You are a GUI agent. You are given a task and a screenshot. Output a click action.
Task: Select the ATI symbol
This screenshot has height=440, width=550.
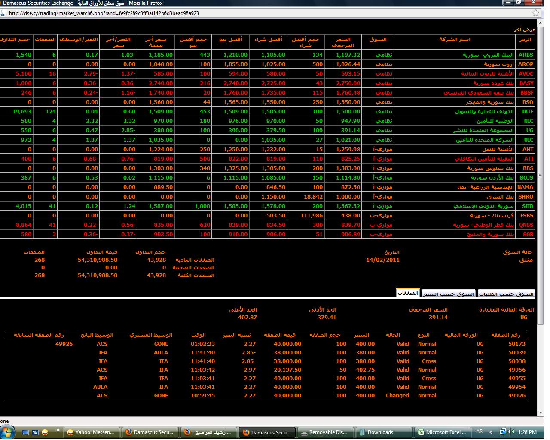[x=529, y=159]
